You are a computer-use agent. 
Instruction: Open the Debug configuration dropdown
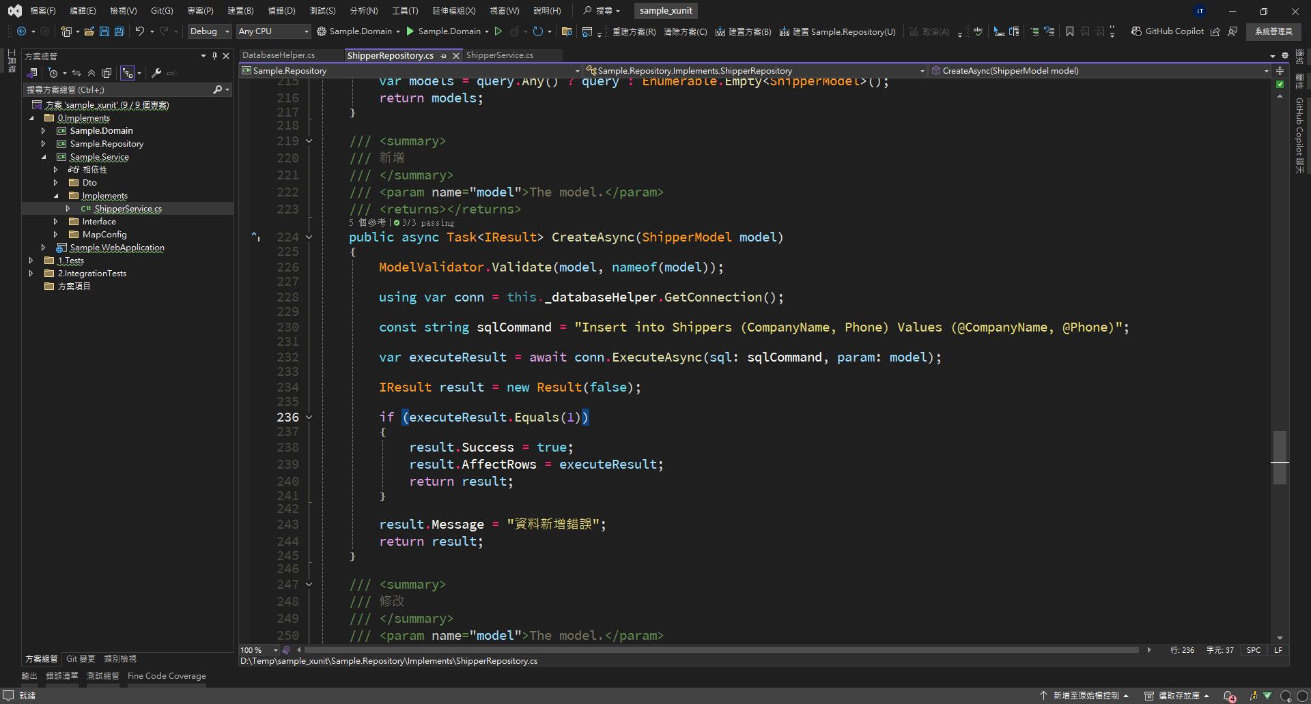[210, 31]
